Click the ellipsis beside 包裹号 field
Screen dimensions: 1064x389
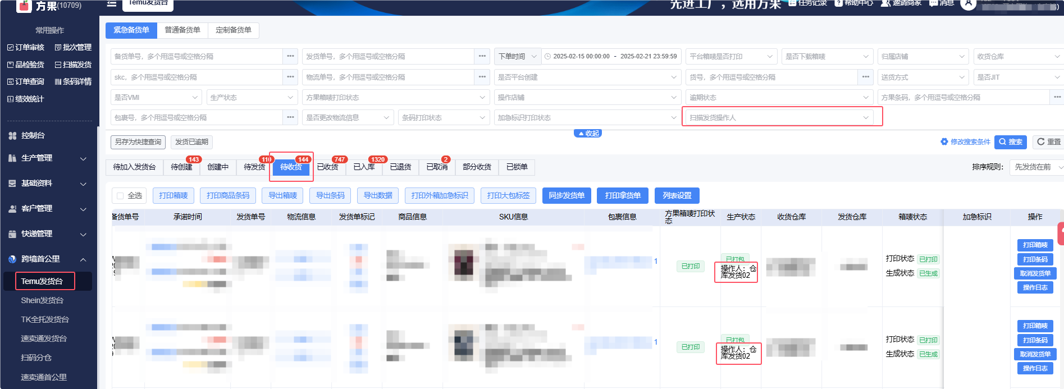[x=290, y=117]
